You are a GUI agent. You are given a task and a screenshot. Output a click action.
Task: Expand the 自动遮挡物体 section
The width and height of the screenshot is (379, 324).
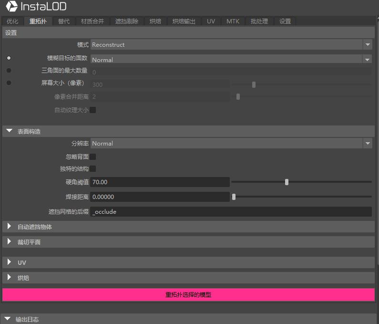[9, 227]
